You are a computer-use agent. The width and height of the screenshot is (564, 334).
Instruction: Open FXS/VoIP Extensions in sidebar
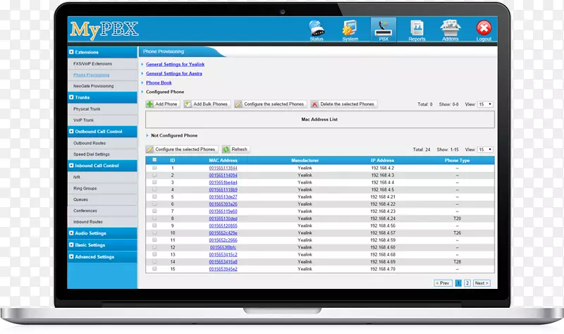coord(93,63)
